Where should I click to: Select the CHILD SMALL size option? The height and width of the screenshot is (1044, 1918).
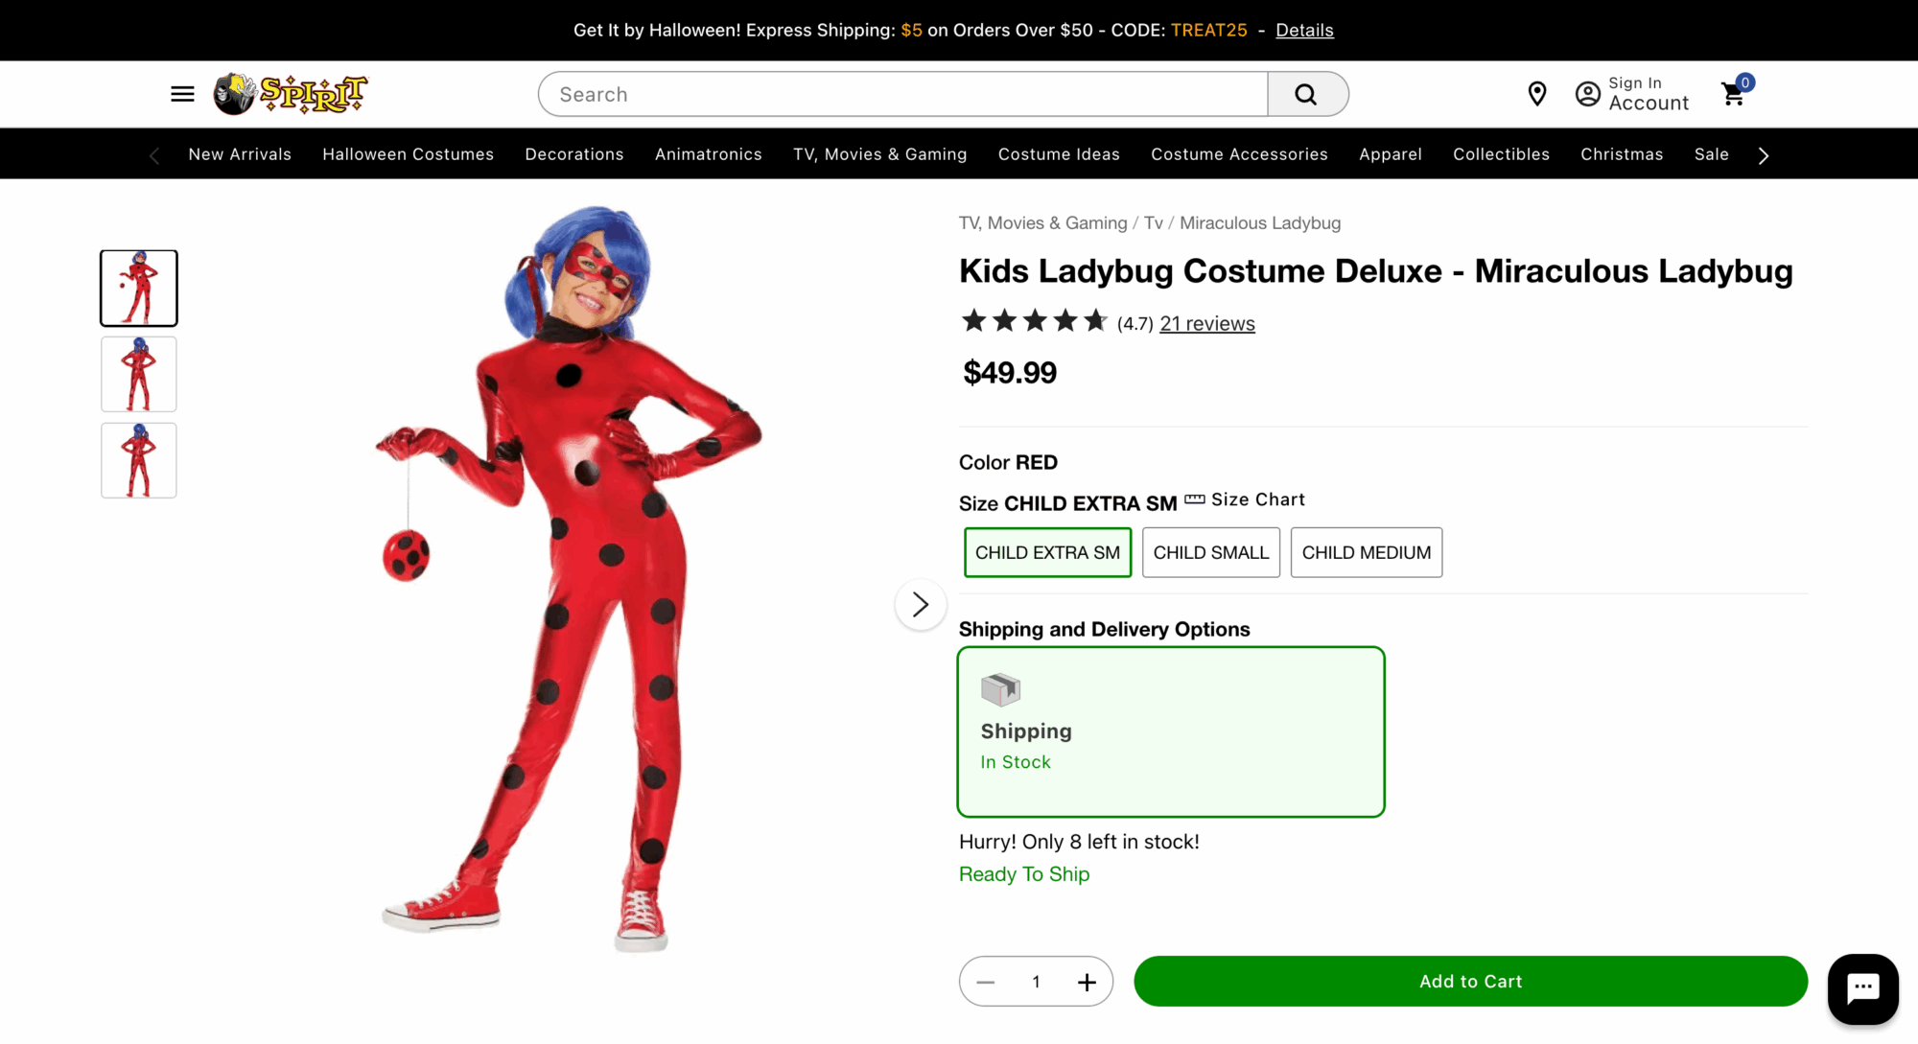[x=1210, y=553]
